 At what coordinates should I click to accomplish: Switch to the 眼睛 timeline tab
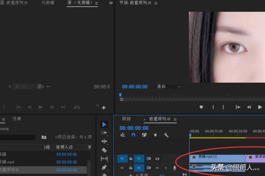(x=126, y=119)
